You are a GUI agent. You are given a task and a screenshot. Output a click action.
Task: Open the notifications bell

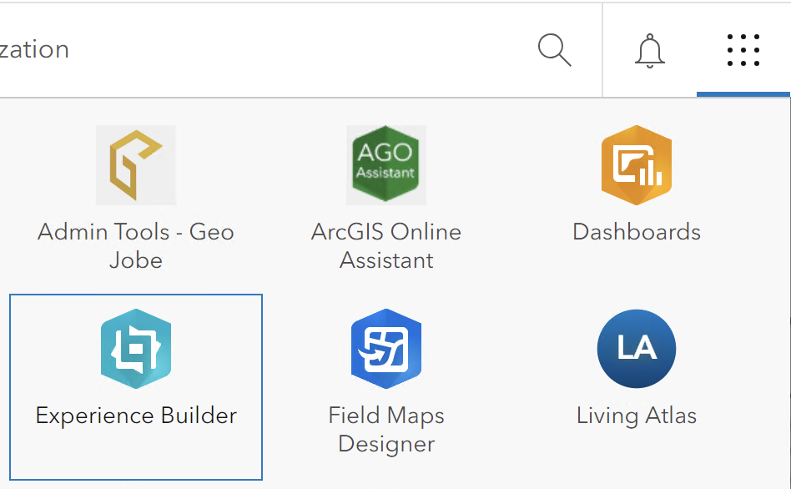(x=649, y=50)
